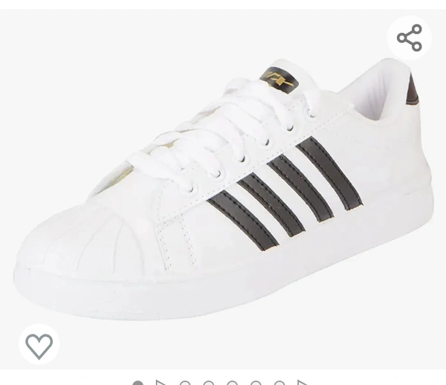Click the black three-stripe shoe detail
446x385 pixels.
pyautogui.click(x=285, y=193)
